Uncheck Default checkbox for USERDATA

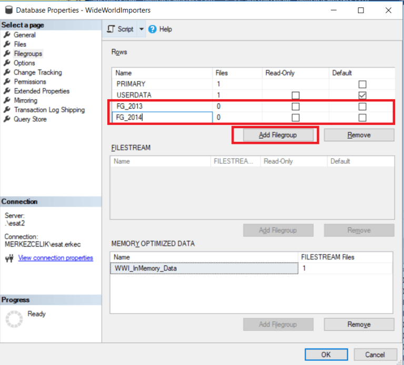362,96
